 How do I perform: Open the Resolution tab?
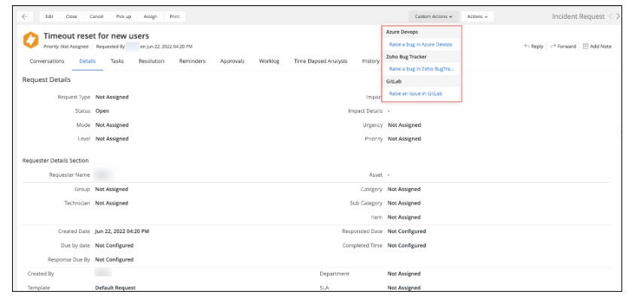tap(151, 61)
